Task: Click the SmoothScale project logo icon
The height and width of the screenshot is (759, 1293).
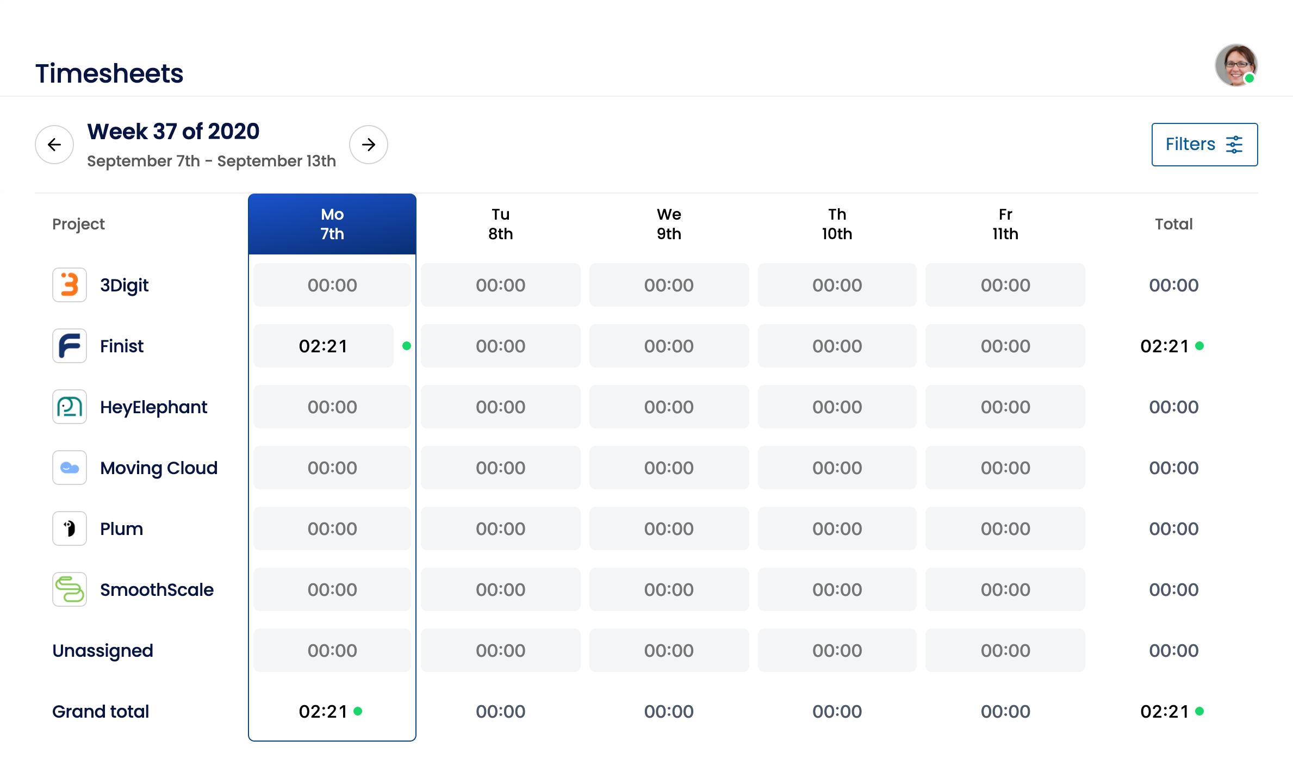Action: 70,589
